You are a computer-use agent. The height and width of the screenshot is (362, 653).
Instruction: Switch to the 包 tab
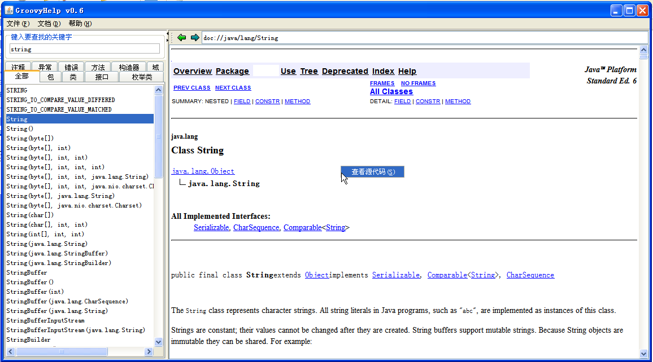pyautogui.click(x=50, y=77)
